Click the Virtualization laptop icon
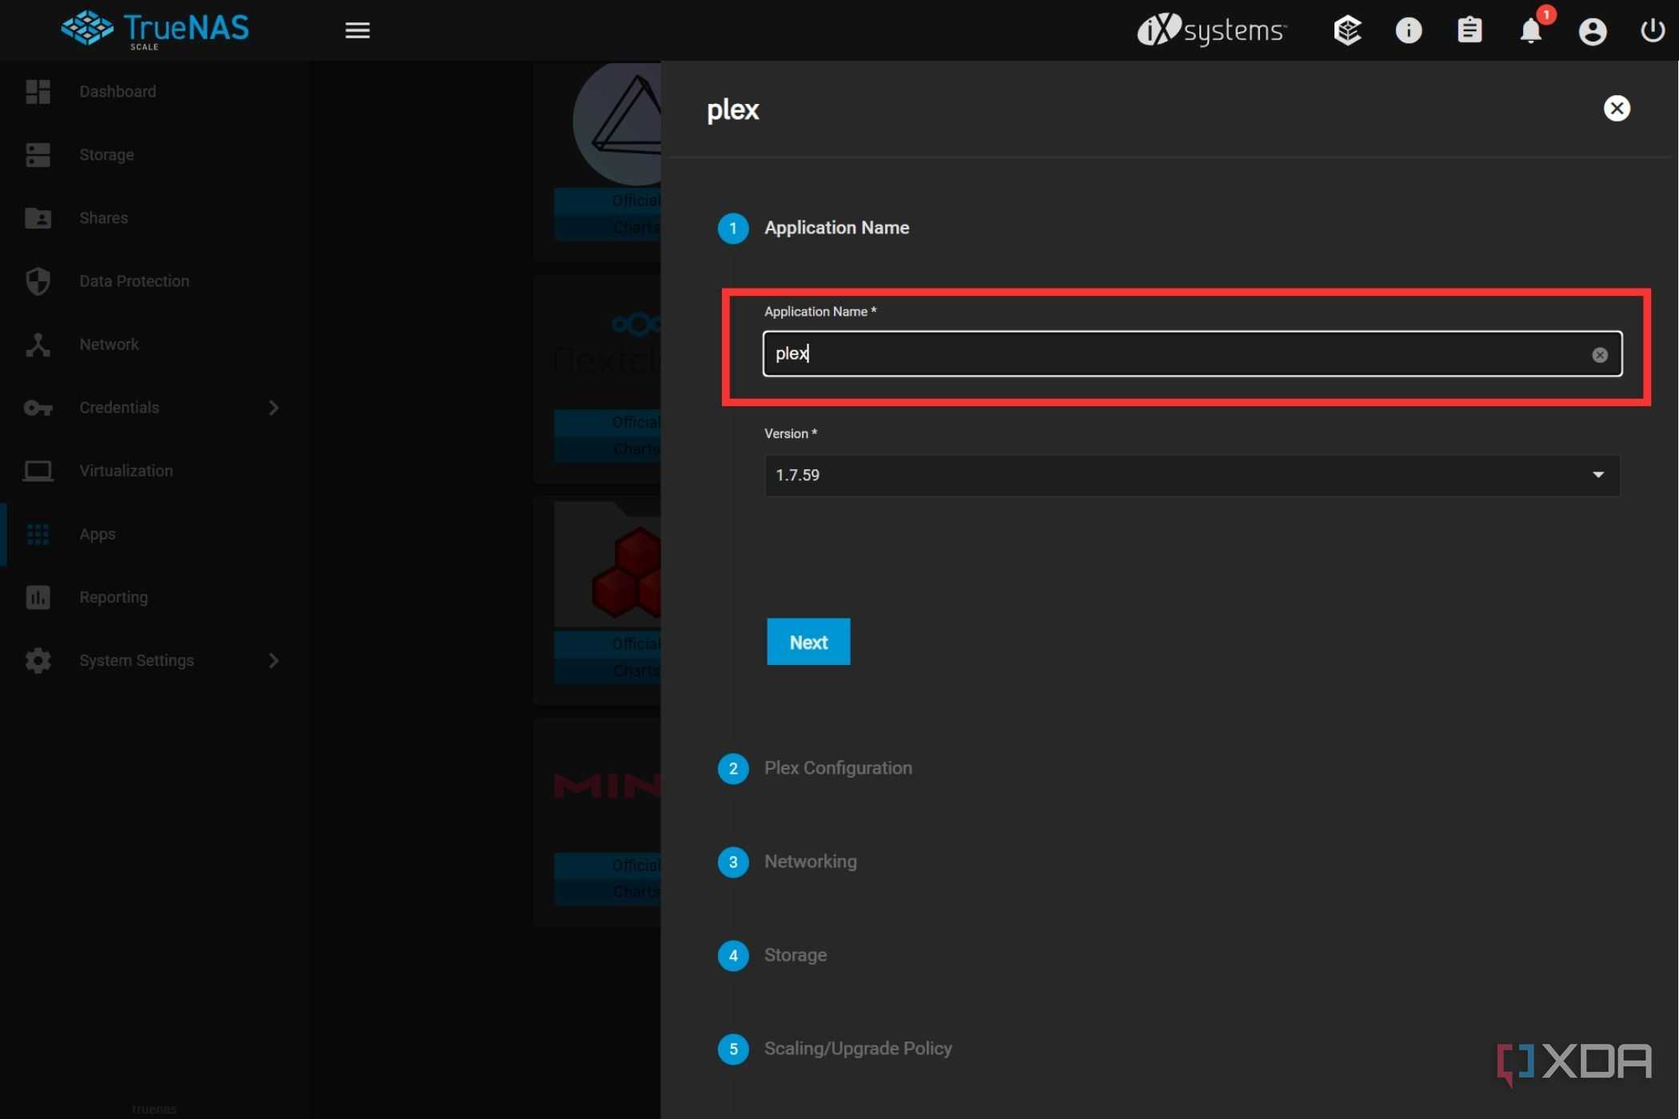This screenshot has width=1679, height=1119. click(x=38, y=471)
